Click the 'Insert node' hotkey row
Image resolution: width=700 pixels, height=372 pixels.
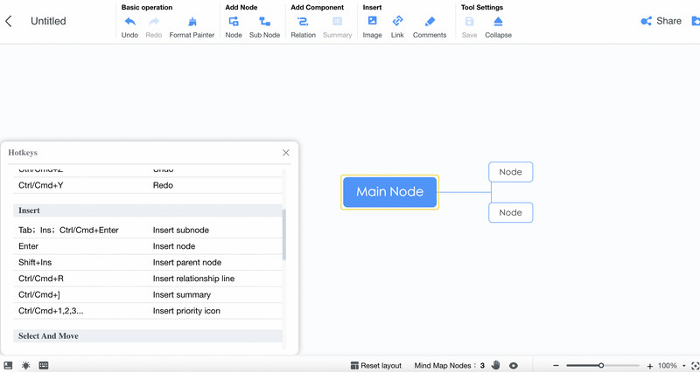tap(148, 246)
